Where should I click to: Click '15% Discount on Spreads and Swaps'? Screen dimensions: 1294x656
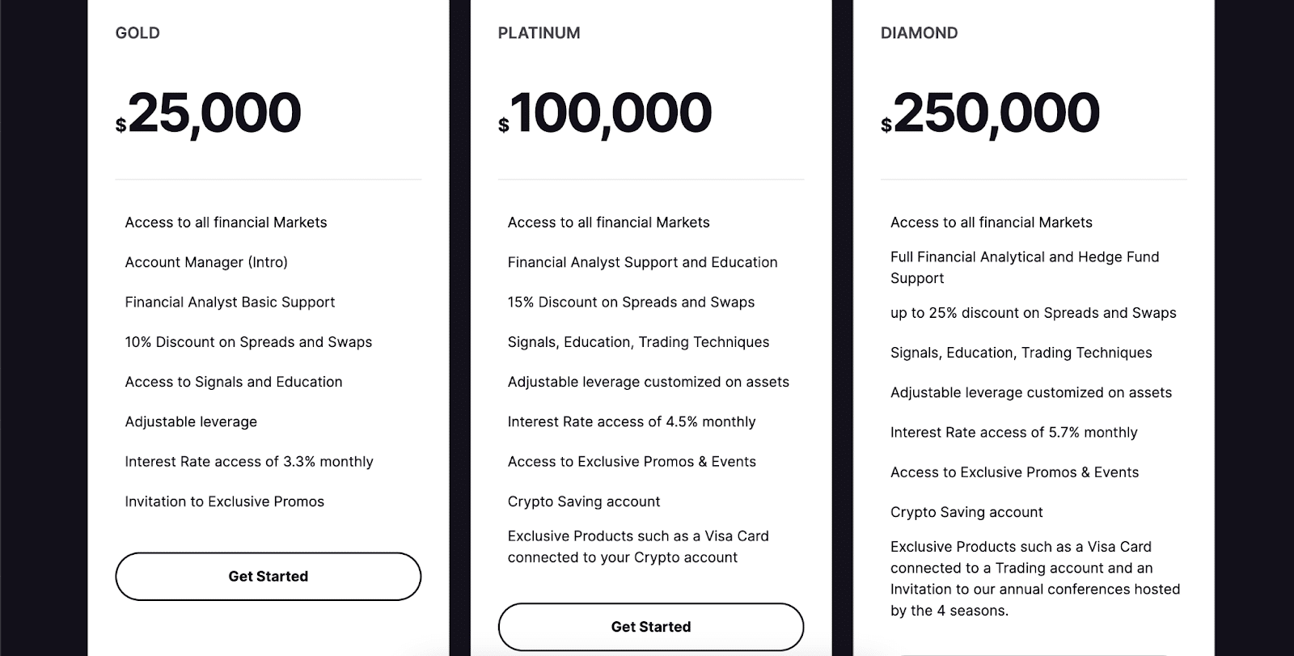click(631, 302)
